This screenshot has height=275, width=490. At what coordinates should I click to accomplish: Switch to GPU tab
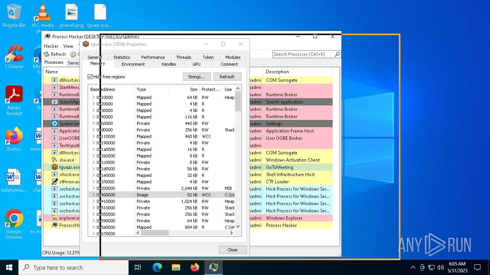(x=196, y=64)
